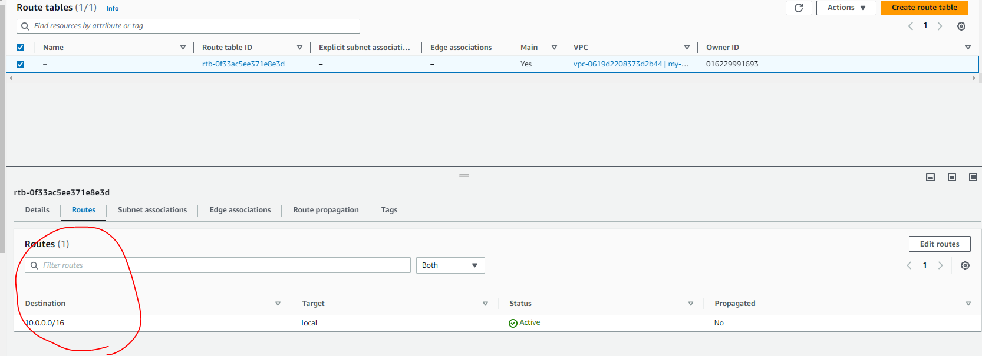
Task: Click search icon in Find resources
Action: pyautogui.click(x=25, y=26)
